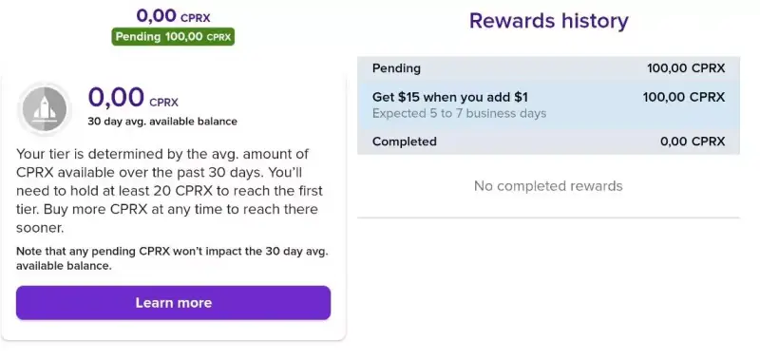760x360 pixels.
Task: Select the Completed row in Rewards history
Action: [548, 142]
